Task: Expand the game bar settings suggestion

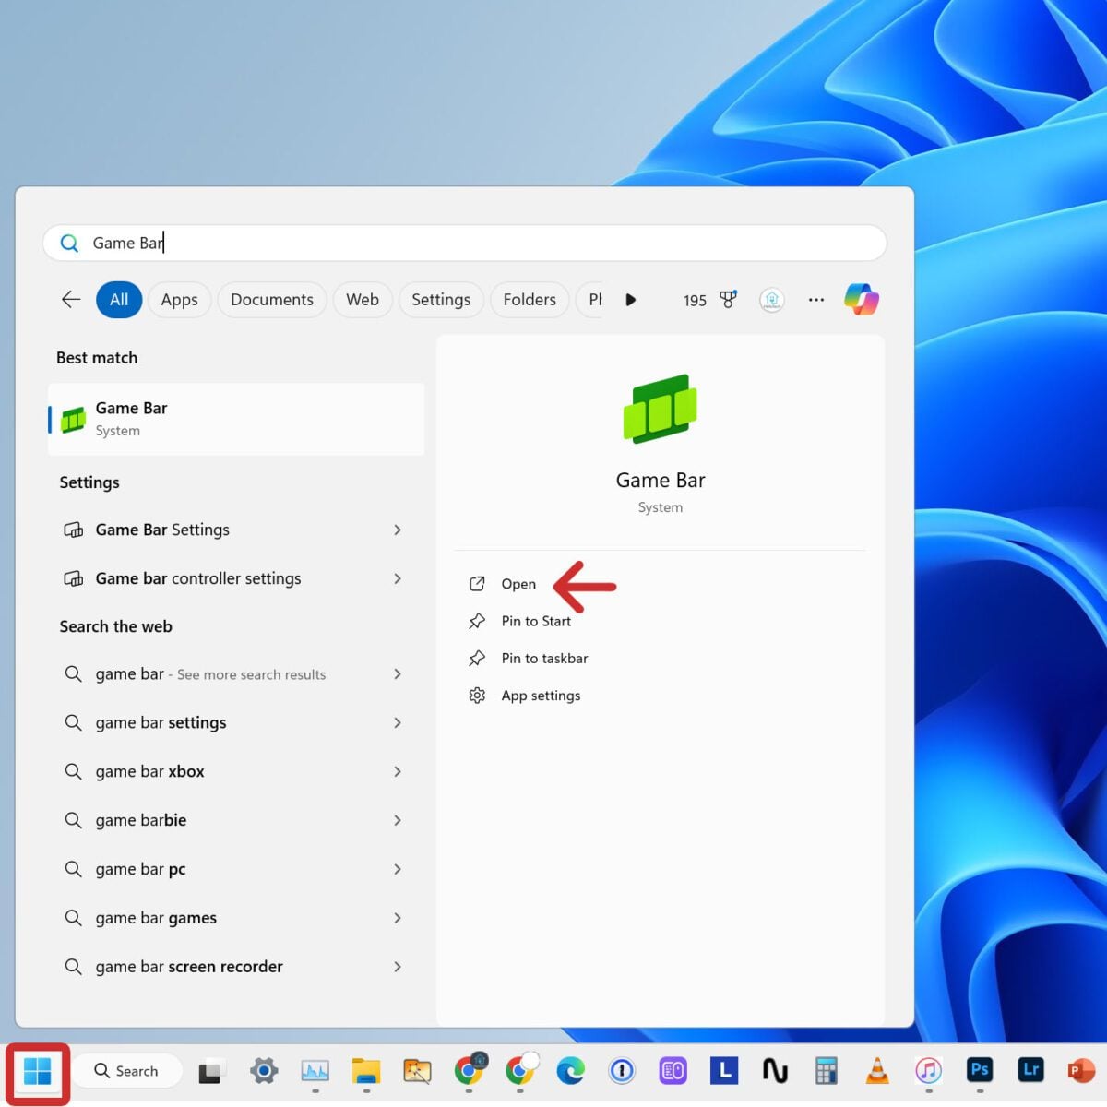Action: pyautogui.click(x=398, y=722)
